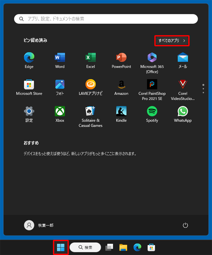Viewport: 212px width, 255px height.
Task: Open the フォト app
Action: click(x=60, y=87)
